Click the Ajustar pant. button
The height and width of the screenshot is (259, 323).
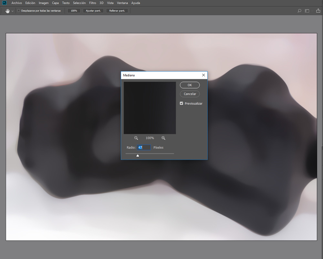tap(93, 11)
